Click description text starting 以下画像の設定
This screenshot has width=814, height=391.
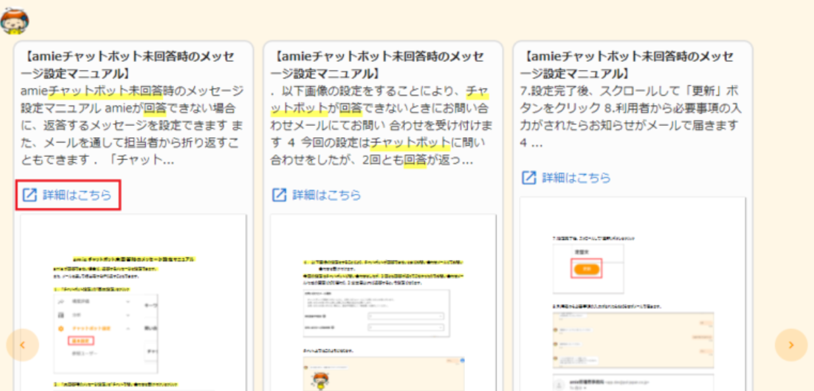coord(381,125)
